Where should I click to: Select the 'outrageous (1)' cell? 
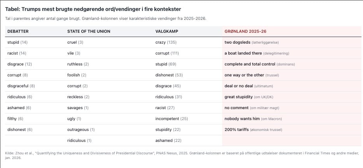tap(81, 129)
